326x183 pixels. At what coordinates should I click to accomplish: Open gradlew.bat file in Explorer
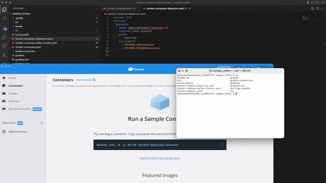[x=22, y=59]
